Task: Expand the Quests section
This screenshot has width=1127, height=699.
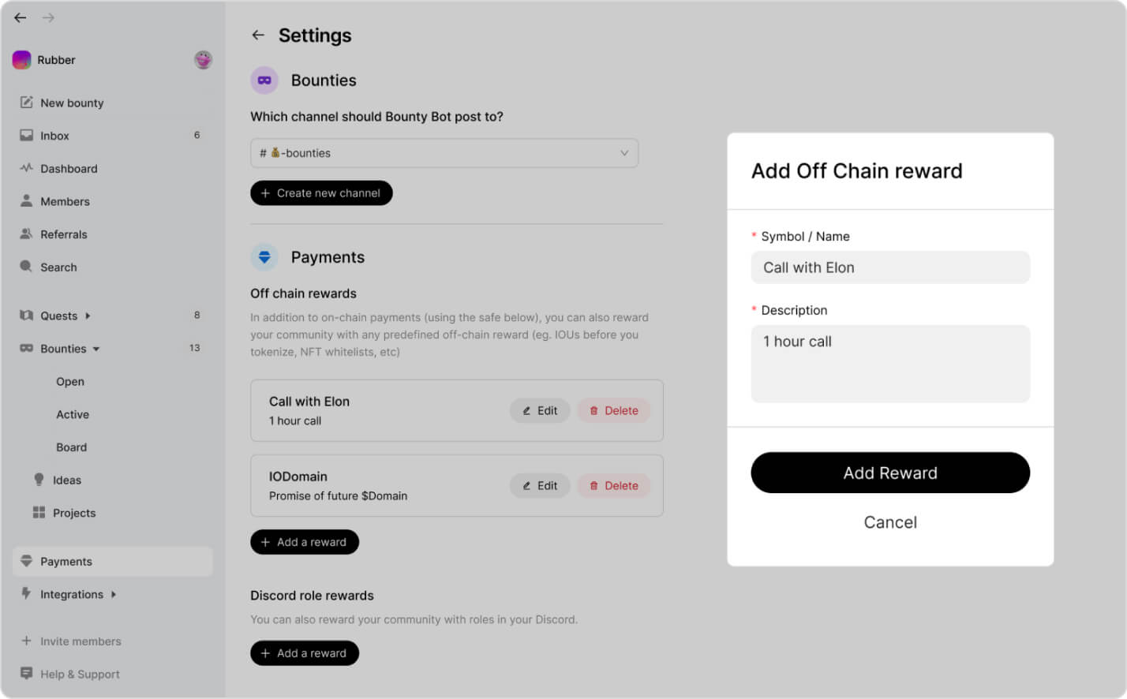Action: pyautogui.click(x=88, y=316)
